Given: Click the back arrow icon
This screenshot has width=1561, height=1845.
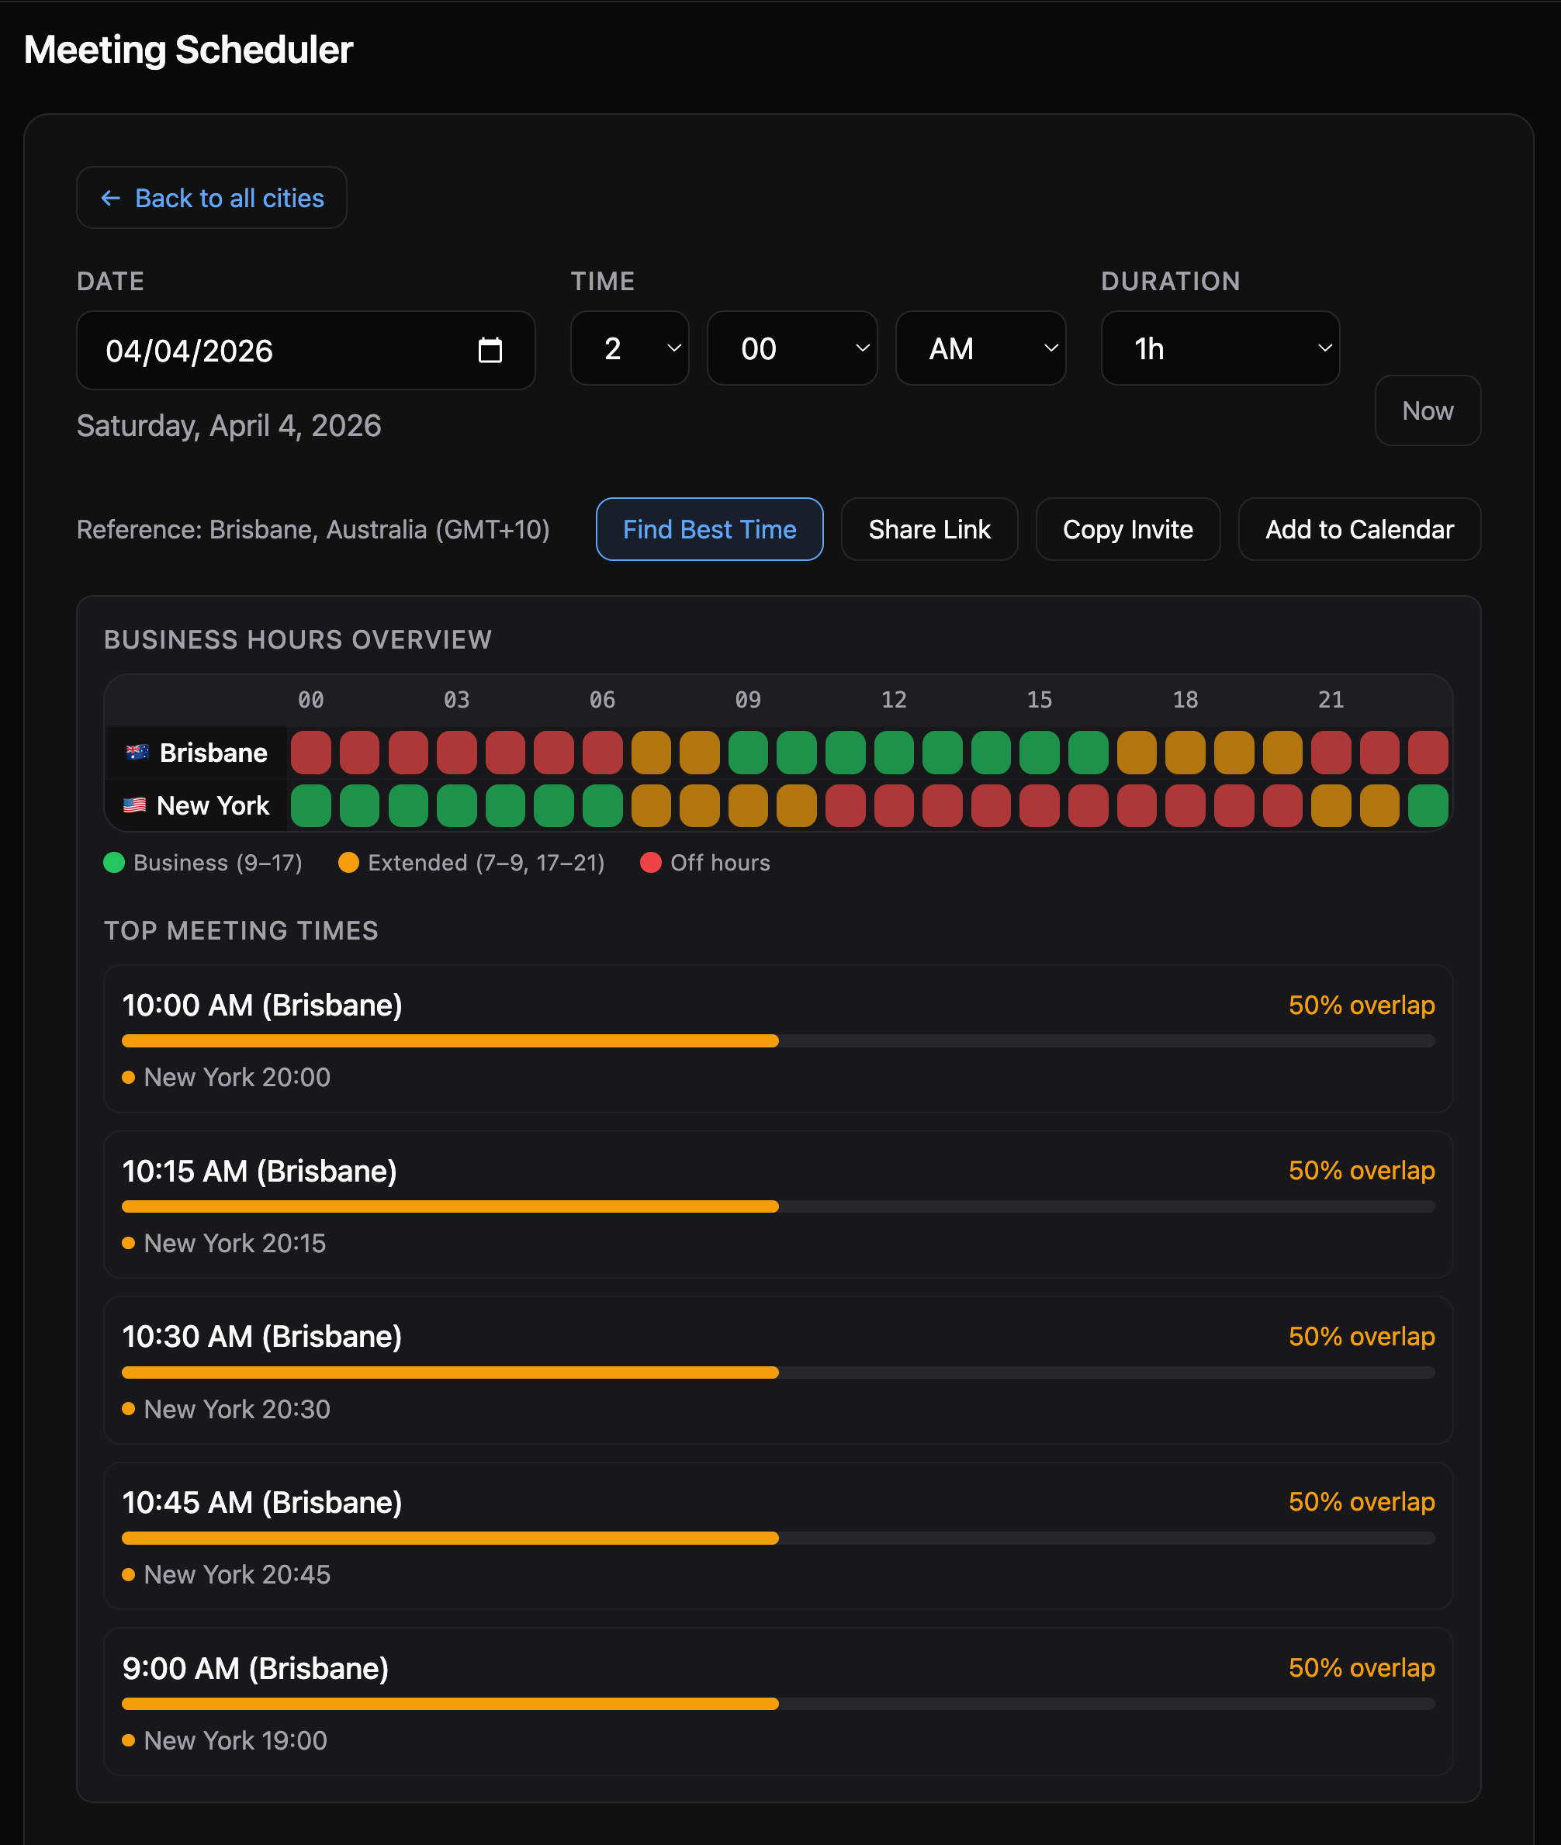Looking at the screenshot, I should click(111, 198).
